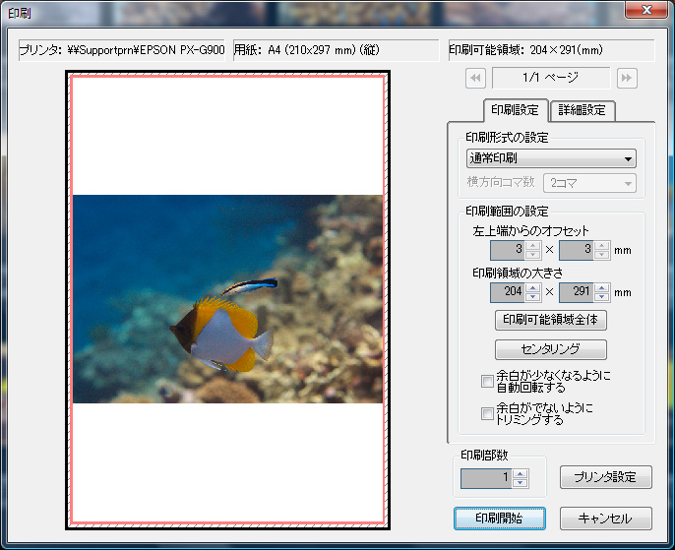Enable 余白がでないようにトリミングする checkbox
This screenshot has height=550, width=675.
[x=487, y=413]
